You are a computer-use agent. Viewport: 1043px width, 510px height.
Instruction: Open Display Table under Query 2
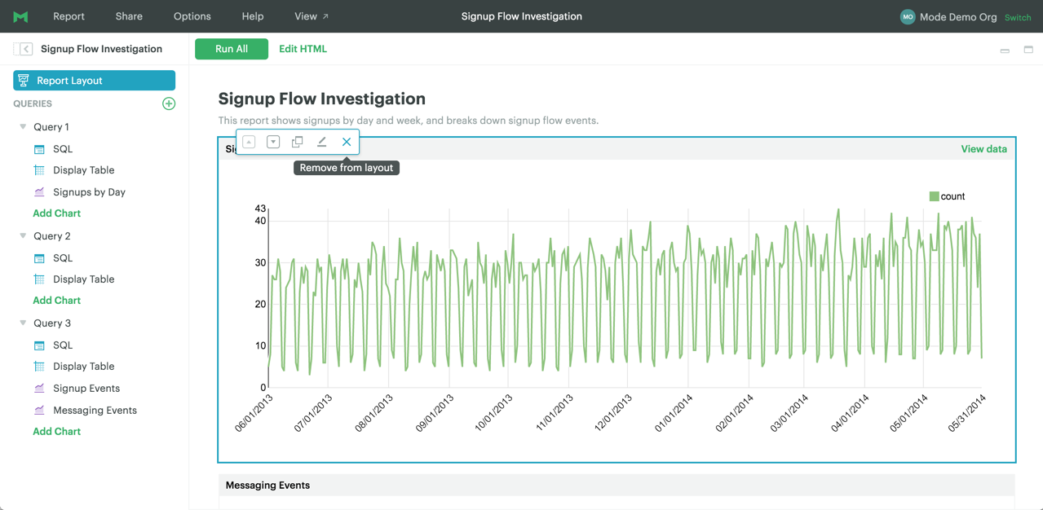83,279
